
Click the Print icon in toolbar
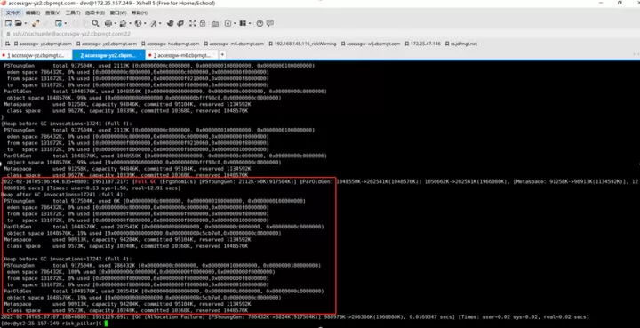tap(108, 23)
